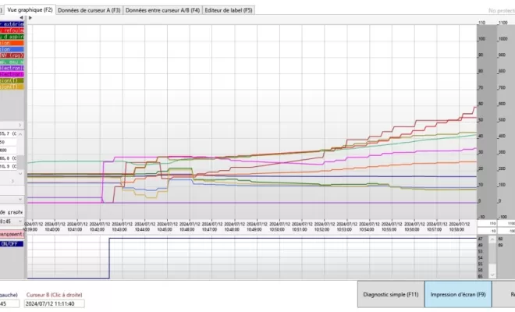
Task: Click top axis max field showing 110
Action: tap(486, 223)
